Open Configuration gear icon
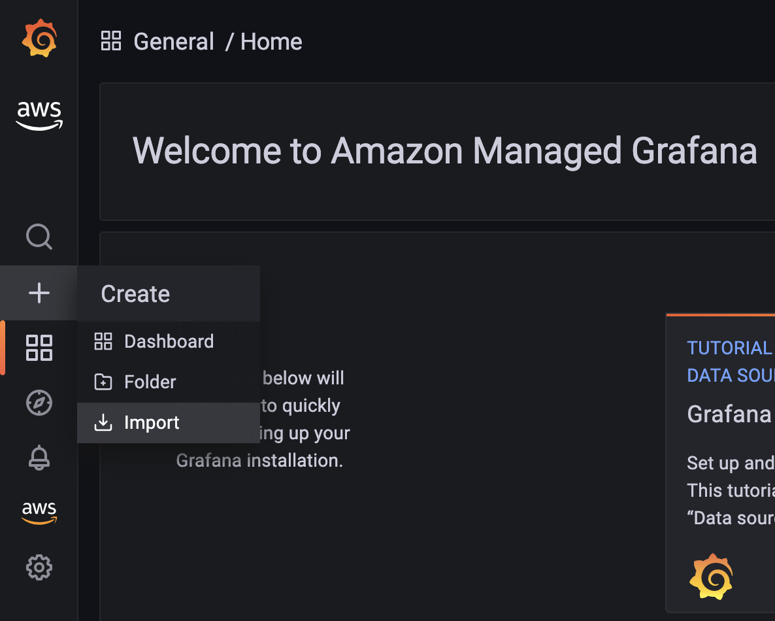 click(39, 567)
